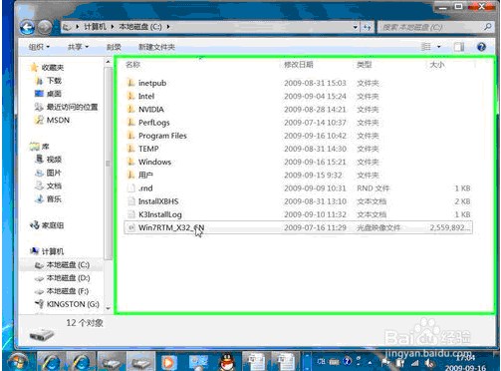
Task: Click 收藏夹 in the navigation pane
Action: (x=53, y=68)
